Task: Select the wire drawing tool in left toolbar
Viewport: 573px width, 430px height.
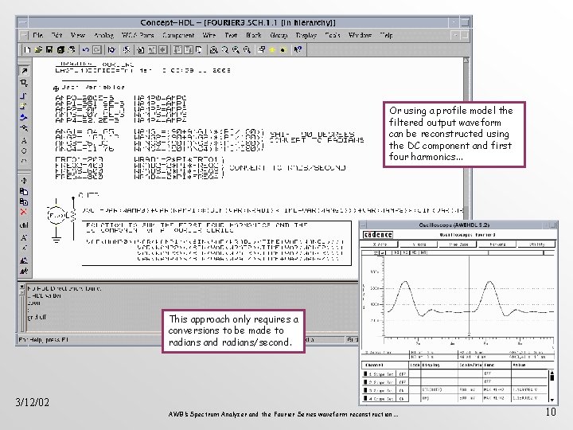Action: click(24, 96)
